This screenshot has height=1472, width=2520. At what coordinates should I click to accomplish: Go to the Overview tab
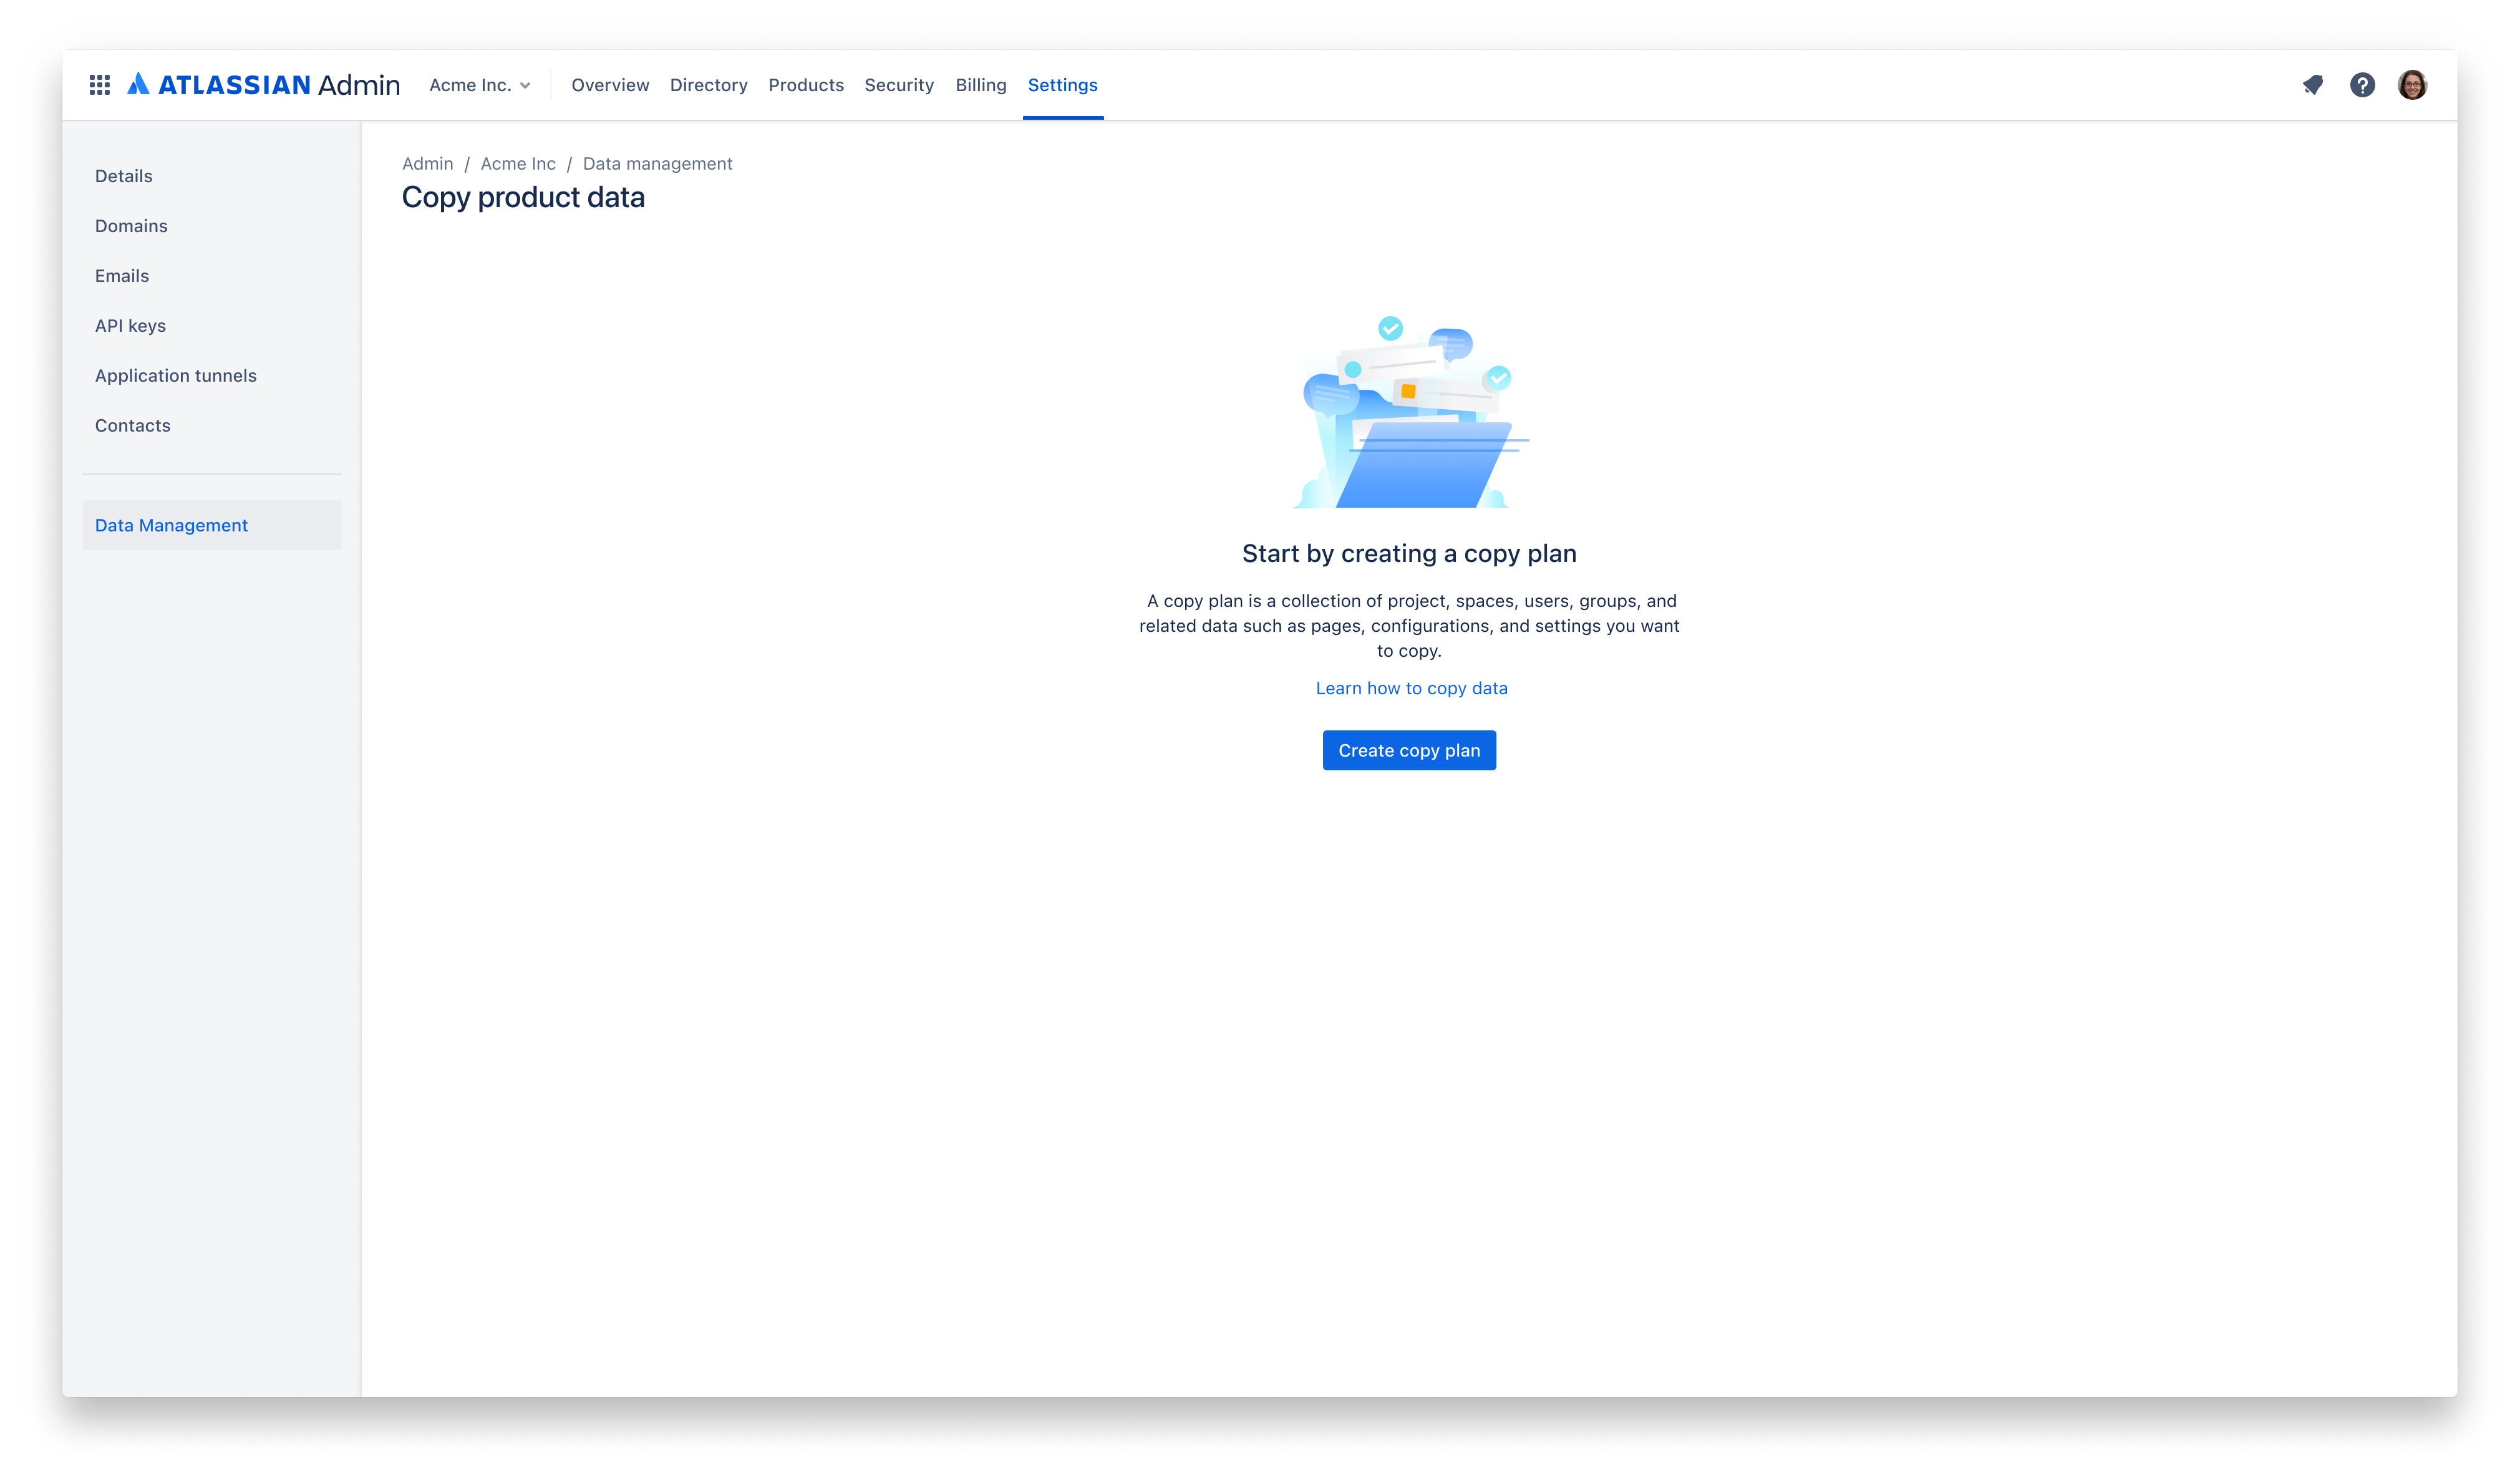(x=610, y=85)
